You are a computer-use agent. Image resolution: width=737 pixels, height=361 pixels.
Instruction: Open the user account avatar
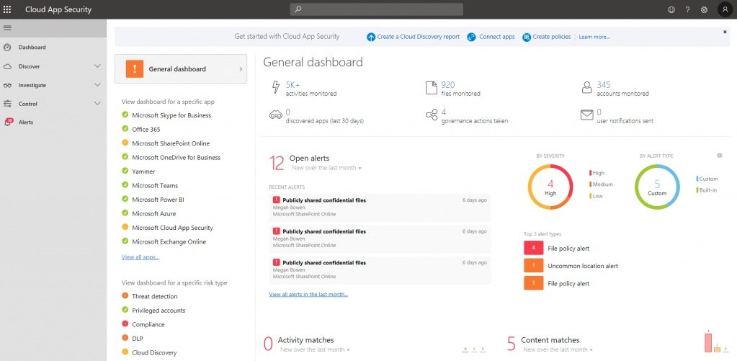[725, 9]
